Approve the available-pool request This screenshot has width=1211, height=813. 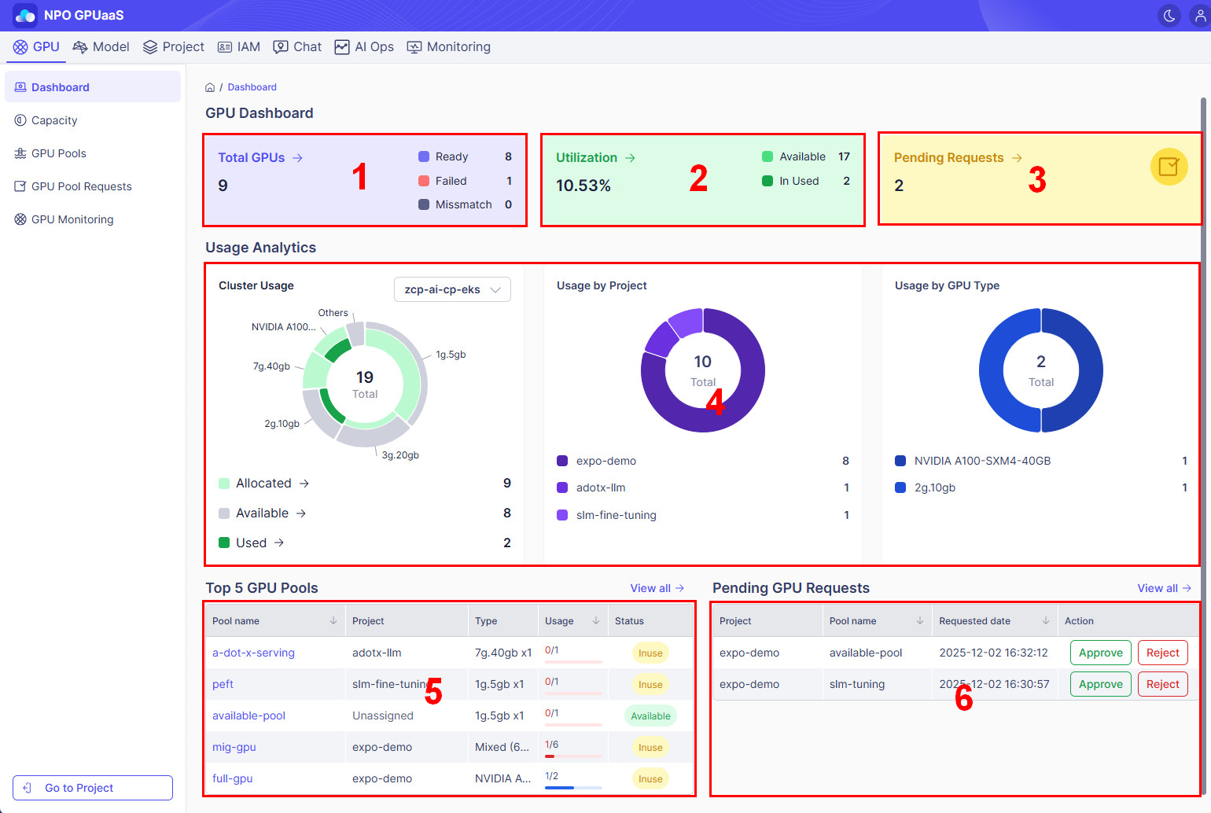tap(1100, 653)
